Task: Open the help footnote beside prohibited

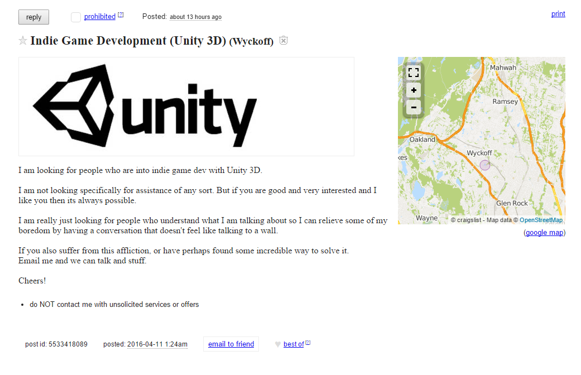Action: (121, 15)
